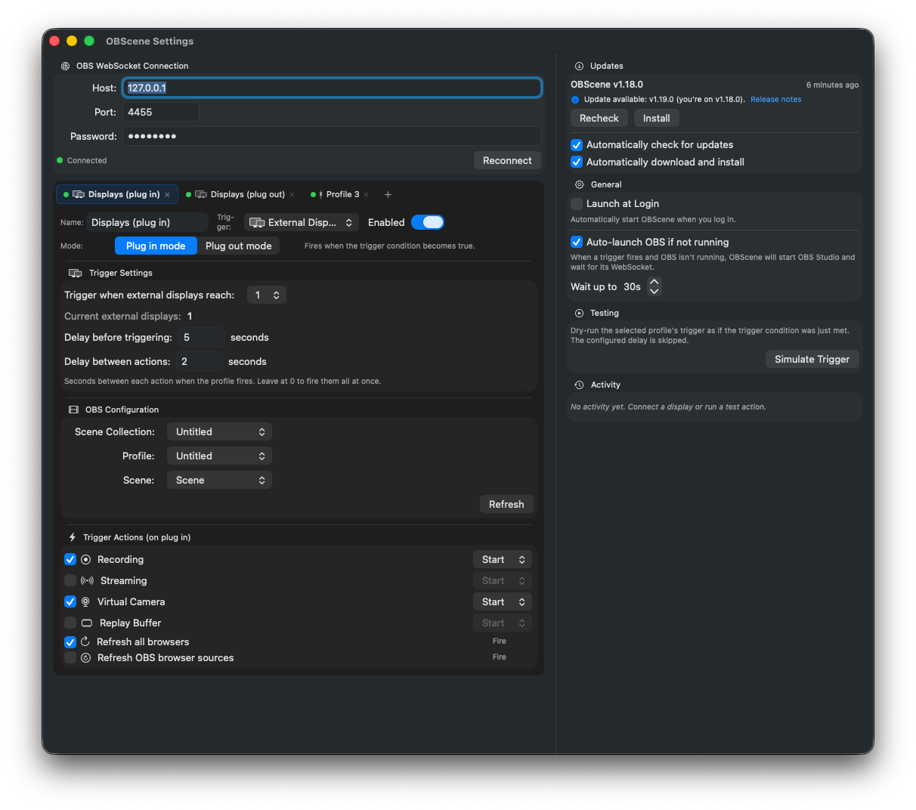Click the Trigger Actions lightning bolt icon
Viewport: 916px width, 810px height.
72,536
